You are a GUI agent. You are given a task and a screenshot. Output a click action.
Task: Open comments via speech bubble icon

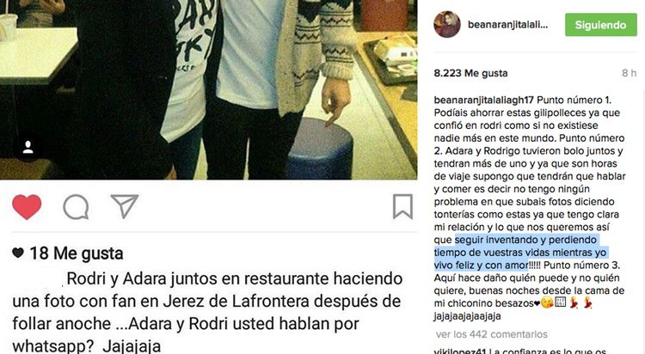[x=76, y=207]
